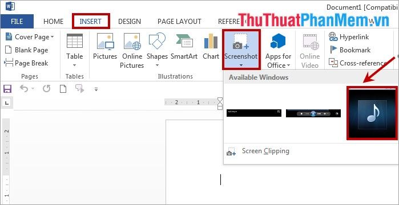The height and width of the screenshot is (205, 399).
Task: Add a Bookmark
Action: (350, 50)
